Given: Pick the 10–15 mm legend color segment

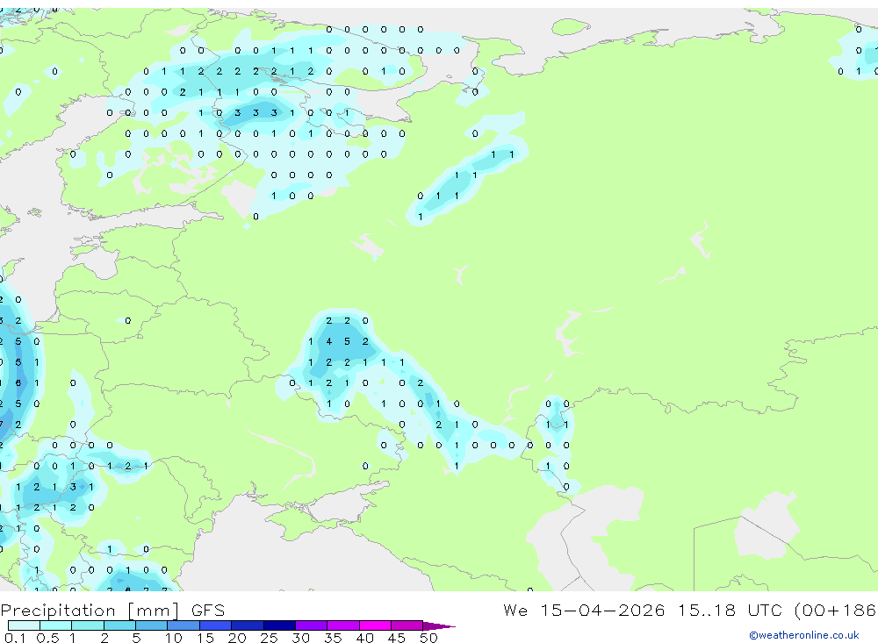Looking at the screenshot, I should coord(184,625).
